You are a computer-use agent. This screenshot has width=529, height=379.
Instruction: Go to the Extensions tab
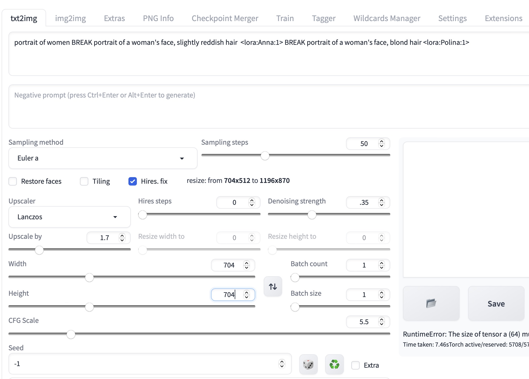tap(503, 18)
